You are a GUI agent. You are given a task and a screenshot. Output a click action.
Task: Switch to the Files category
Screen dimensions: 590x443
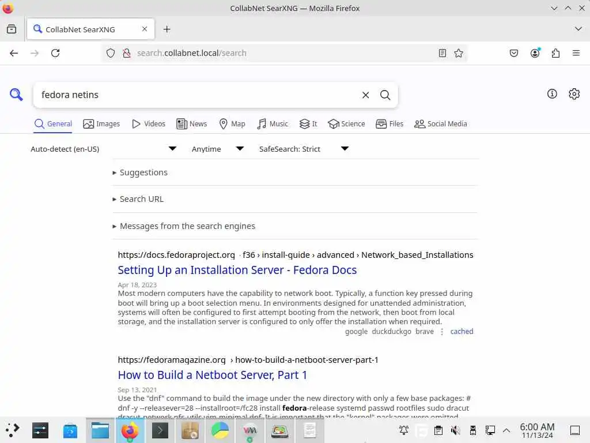pyautogui.click(x=389, y=124)
